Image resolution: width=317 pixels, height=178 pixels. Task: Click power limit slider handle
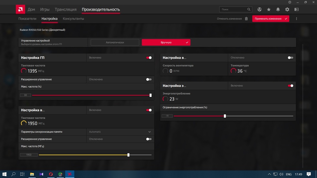[225, 116]
